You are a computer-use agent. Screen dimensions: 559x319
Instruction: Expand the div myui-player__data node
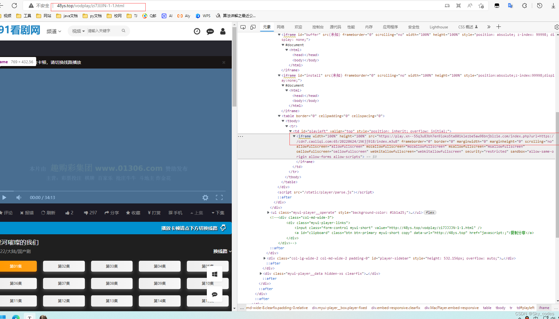(261, 274)
